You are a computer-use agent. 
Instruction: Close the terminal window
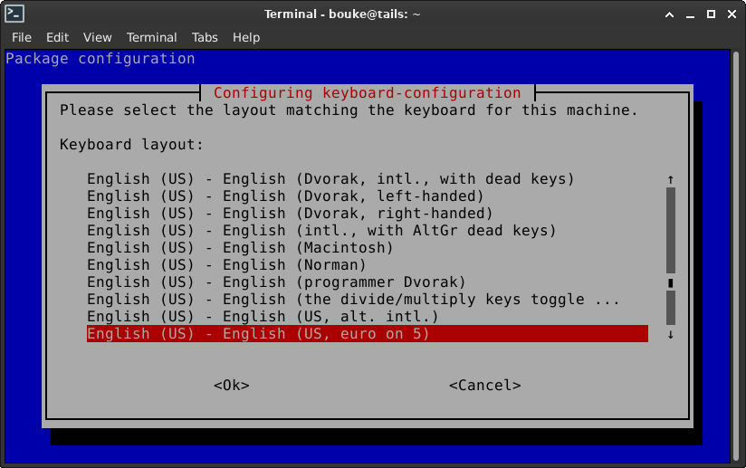pos(732,14)
